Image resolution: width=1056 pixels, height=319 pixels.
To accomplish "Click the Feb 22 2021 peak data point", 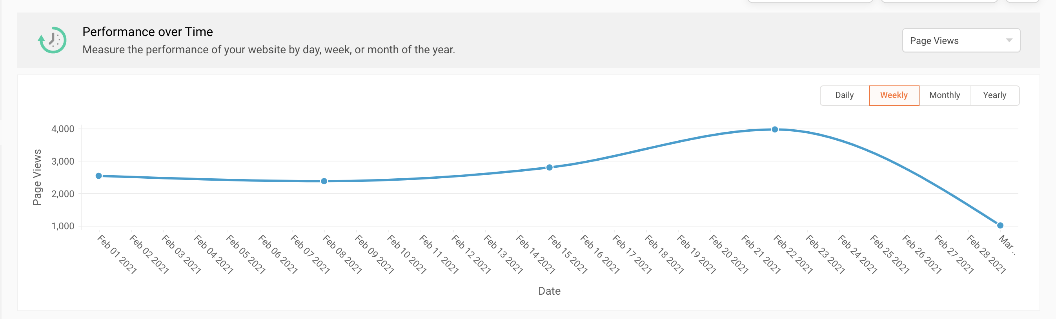I will click(x=775, y=129).
